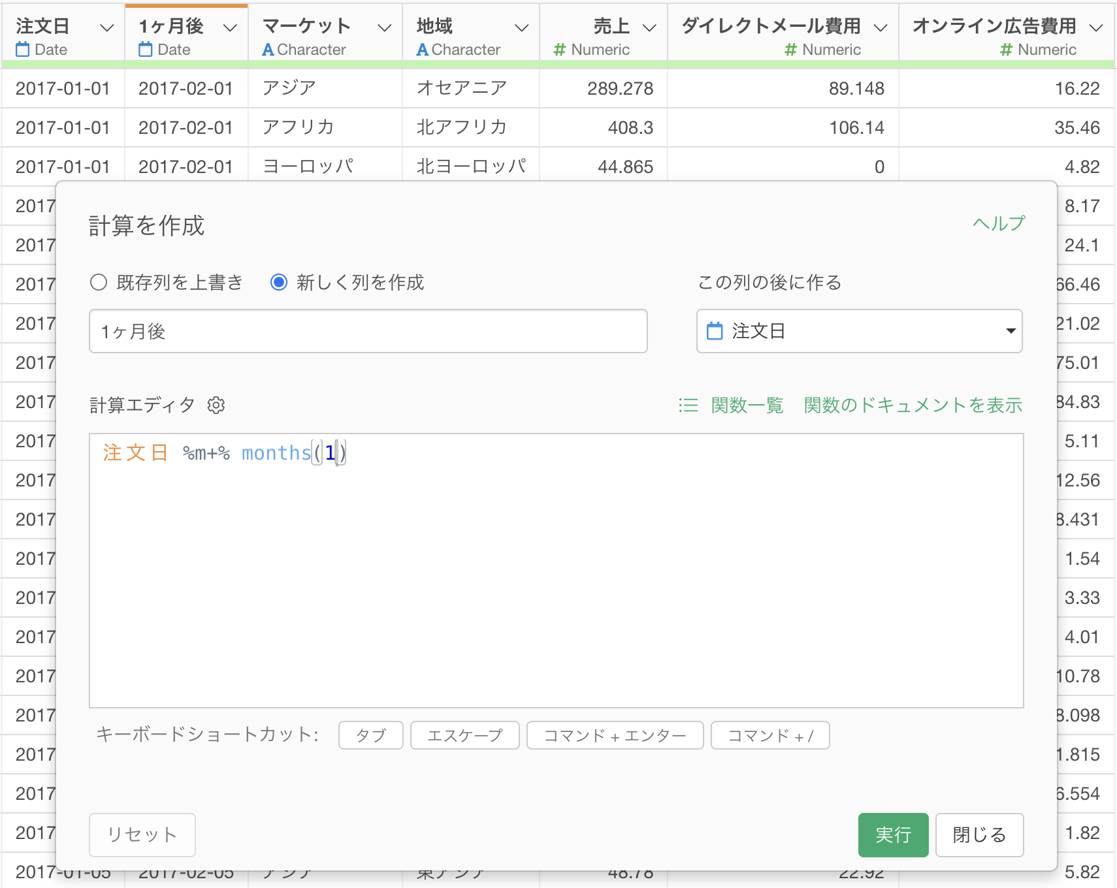
Task: Click Character type icon under 地域
Action: (x=423, y=50)
